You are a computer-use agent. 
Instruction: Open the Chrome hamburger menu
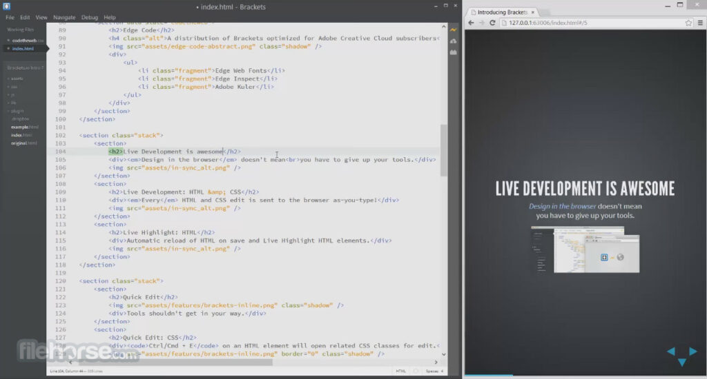pyautogui.click(x=696, y=23)
